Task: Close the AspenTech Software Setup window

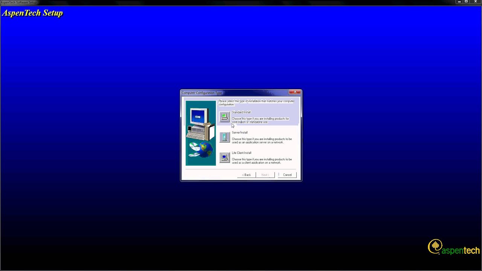Action: coord(476,2)
